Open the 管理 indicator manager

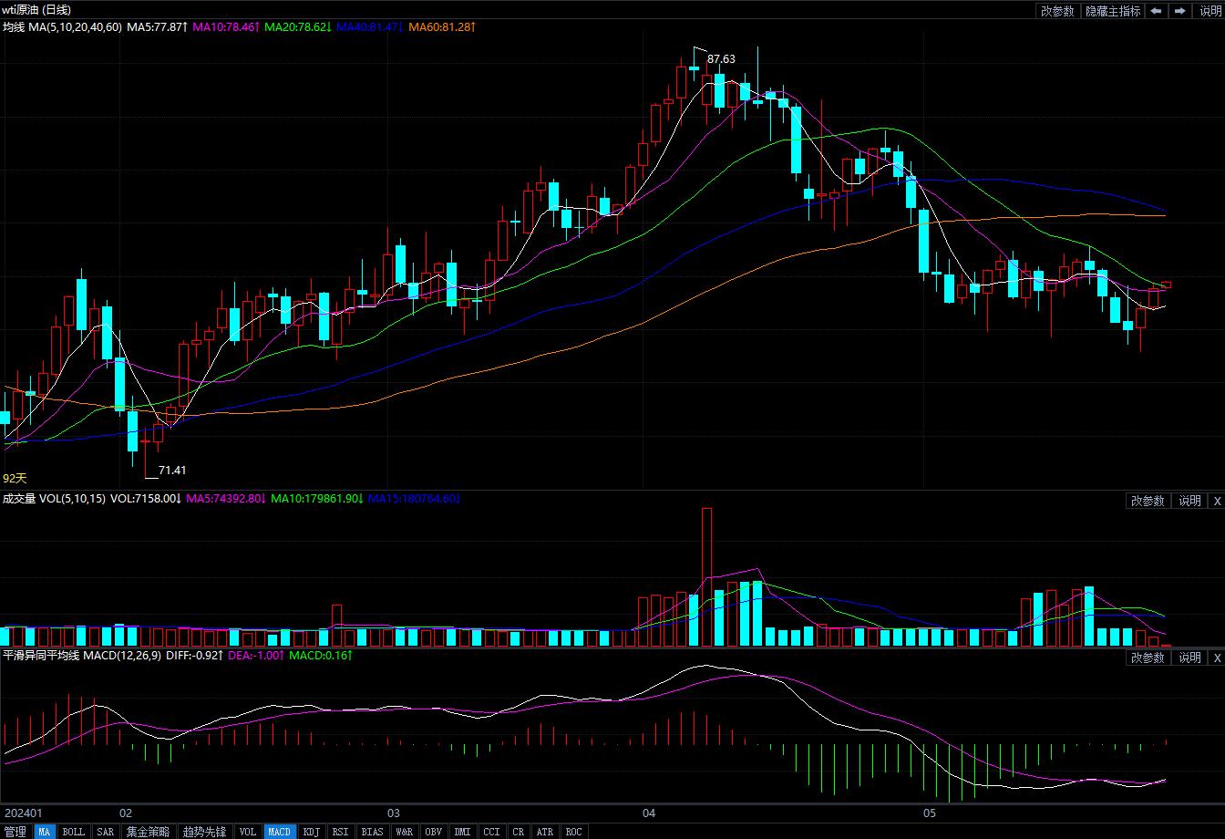coord(15,832)
